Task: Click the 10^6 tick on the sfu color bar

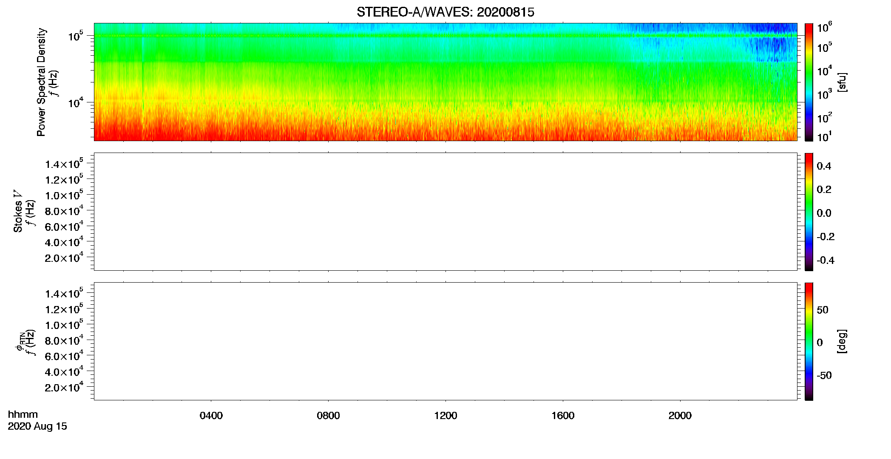Action: pos(824,27)
